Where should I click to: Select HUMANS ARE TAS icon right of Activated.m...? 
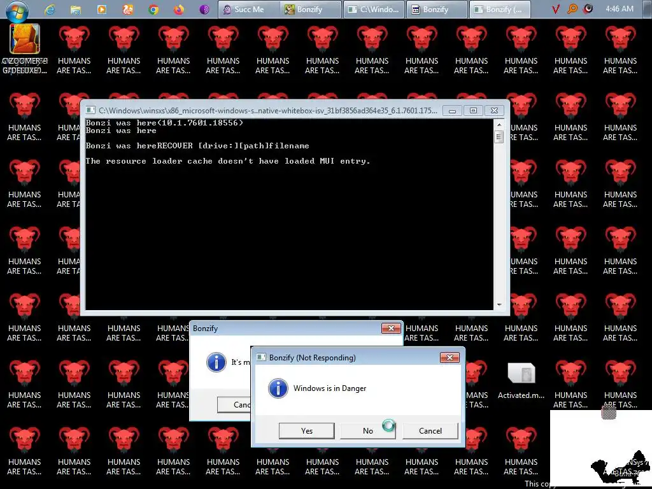571,383
